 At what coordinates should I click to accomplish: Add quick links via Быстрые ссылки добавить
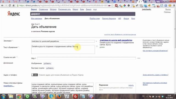(x=50, y=68)
